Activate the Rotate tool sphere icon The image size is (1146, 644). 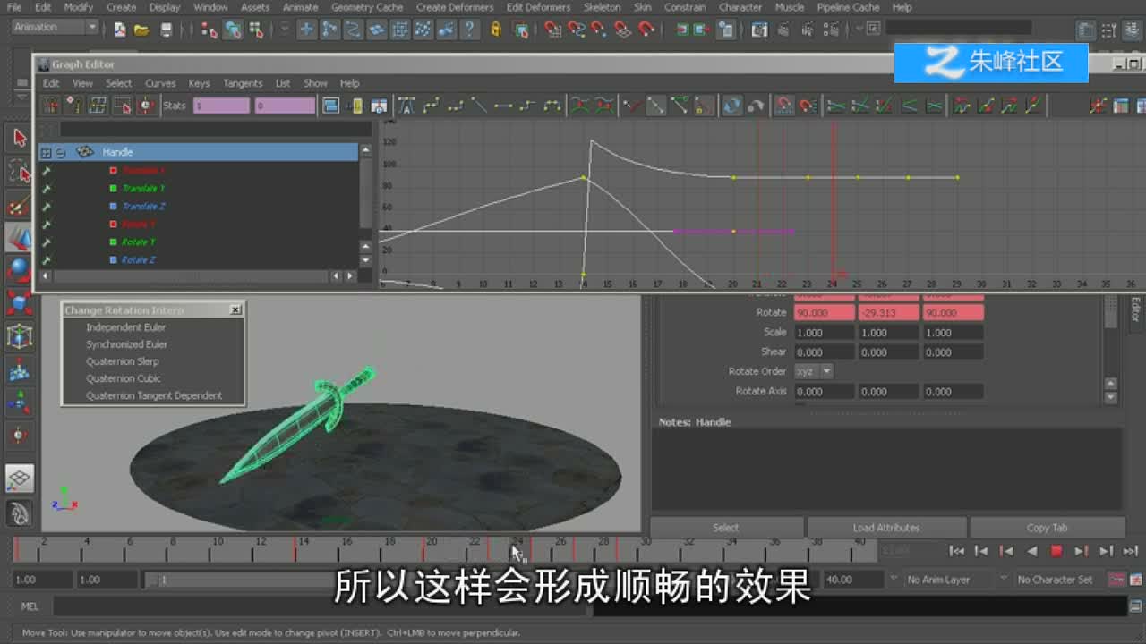click(20, 270)
